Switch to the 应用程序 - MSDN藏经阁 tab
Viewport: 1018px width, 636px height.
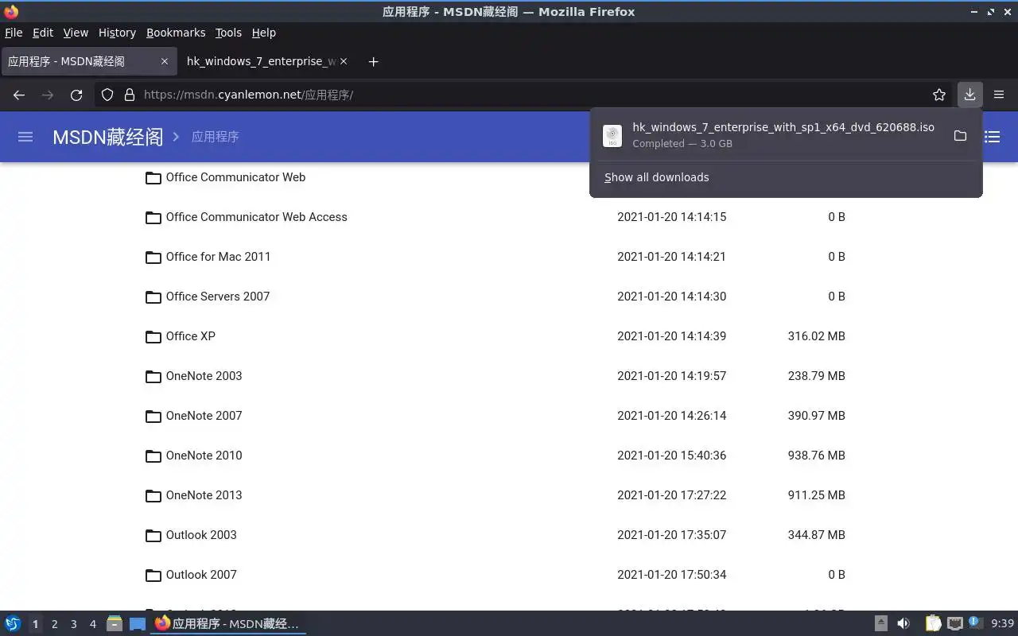[87, 61]
